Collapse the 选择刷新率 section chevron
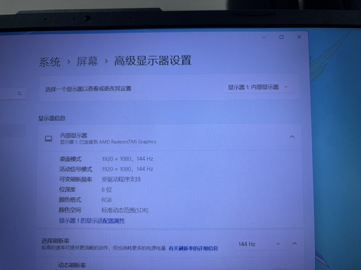Image resolution: width=361 pixels, height=270 pixels. [x=295, y=243]
